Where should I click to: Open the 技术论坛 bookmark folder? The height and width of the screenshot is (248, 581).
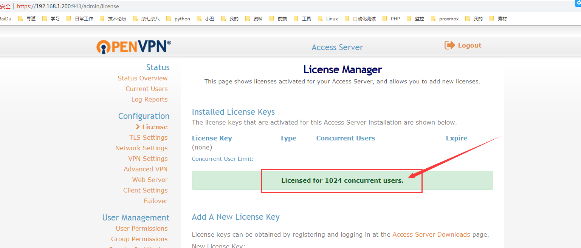tap(113, 18)
